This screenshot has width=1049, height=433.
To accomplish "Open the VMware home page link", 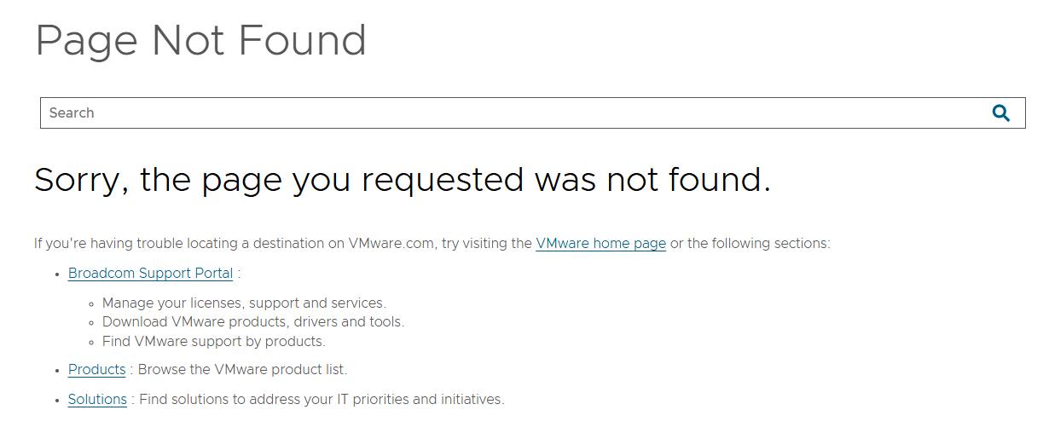I will pos(600,244).
